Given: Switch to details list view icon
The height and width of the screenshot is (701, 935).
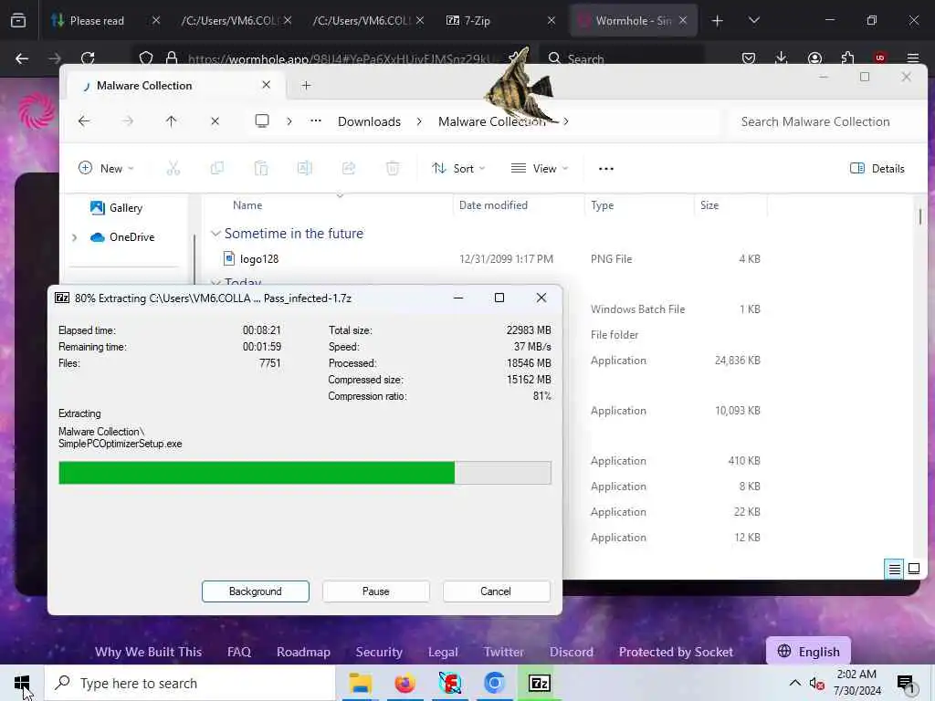Looking at the screenshot, I should (895, 570).
